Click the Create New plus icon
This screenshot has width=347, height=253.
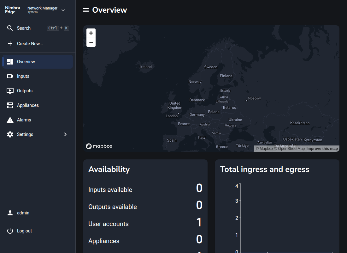(x=10, y=44)
